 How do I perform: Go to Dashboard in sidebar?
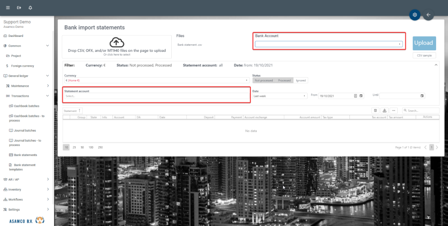coord(15,36)
